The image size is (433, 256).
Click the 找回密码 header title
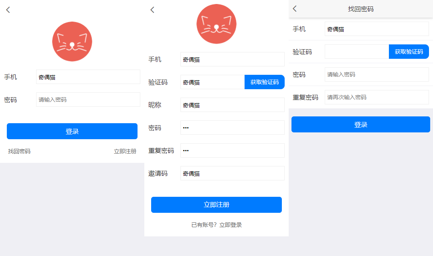[361, 9]
